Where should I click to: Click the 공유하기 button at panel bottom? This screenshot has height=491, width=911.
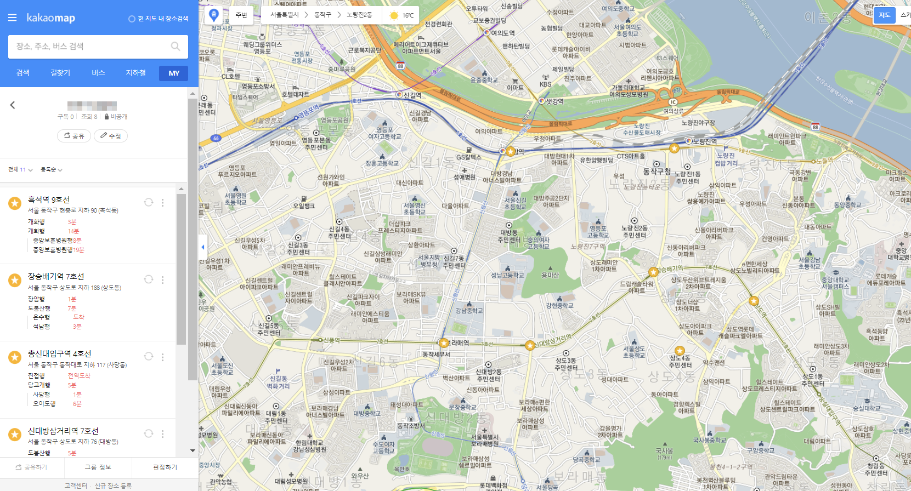(32, 467)
